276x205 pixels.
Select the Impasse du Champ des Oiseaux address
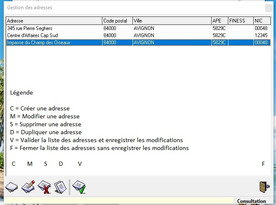pyautogui.click(x=138, y=42)
